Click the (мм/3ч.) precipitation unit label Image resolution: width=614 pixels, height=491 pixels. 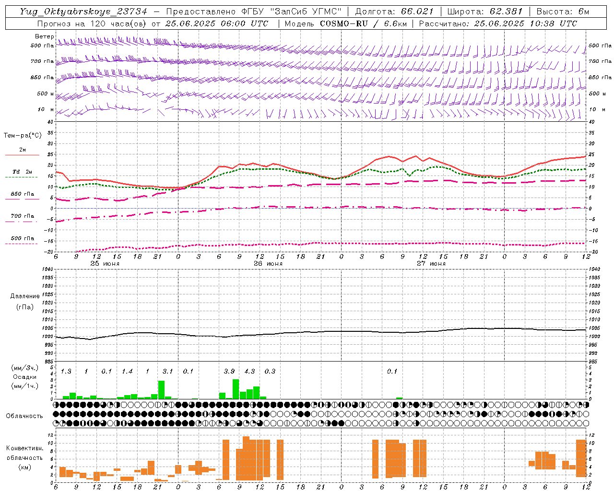25,368
